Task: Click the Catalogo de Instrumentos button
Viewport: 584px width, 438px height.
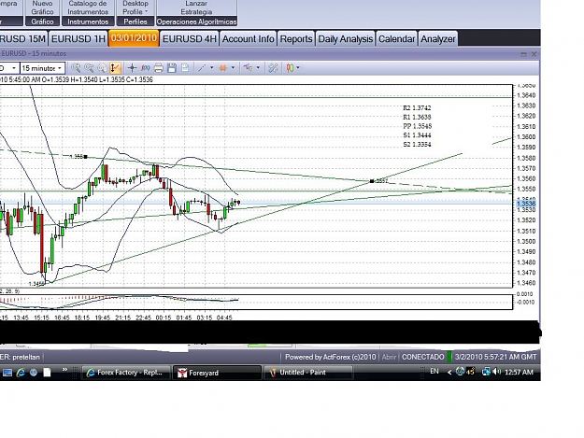Action: (x=88, y=7)
